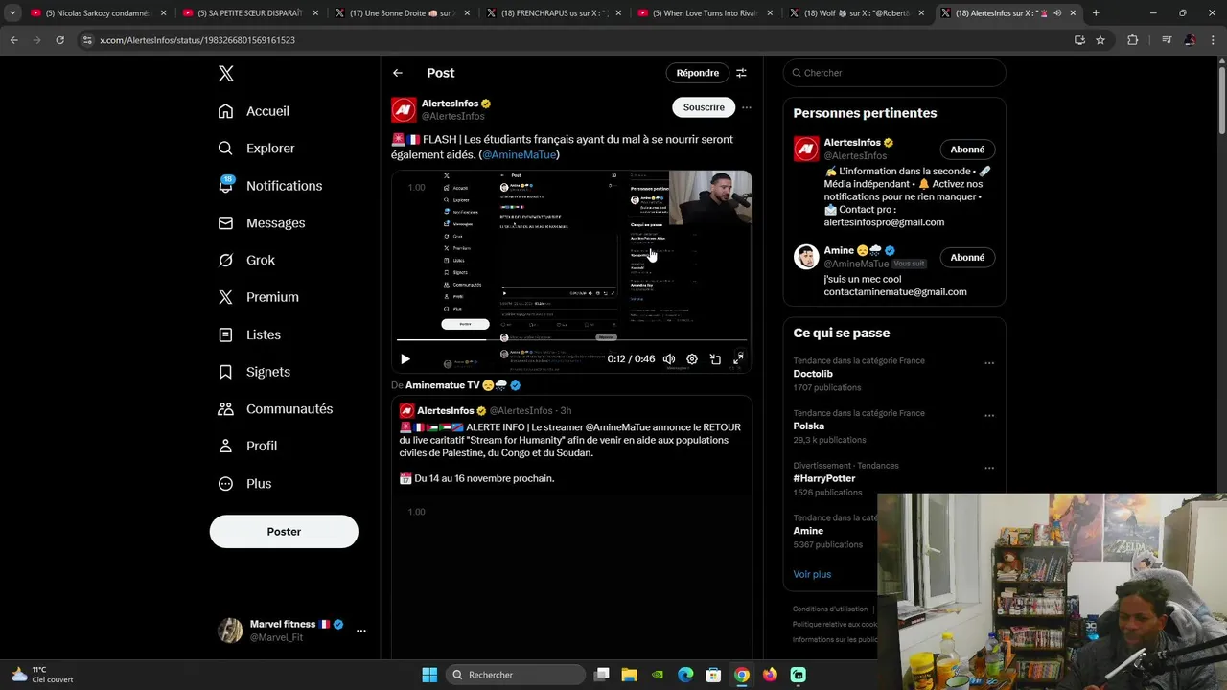Open Amine's avatar in Personnes pertinentes
This screenshot has height=690, width=1227.
806,257
